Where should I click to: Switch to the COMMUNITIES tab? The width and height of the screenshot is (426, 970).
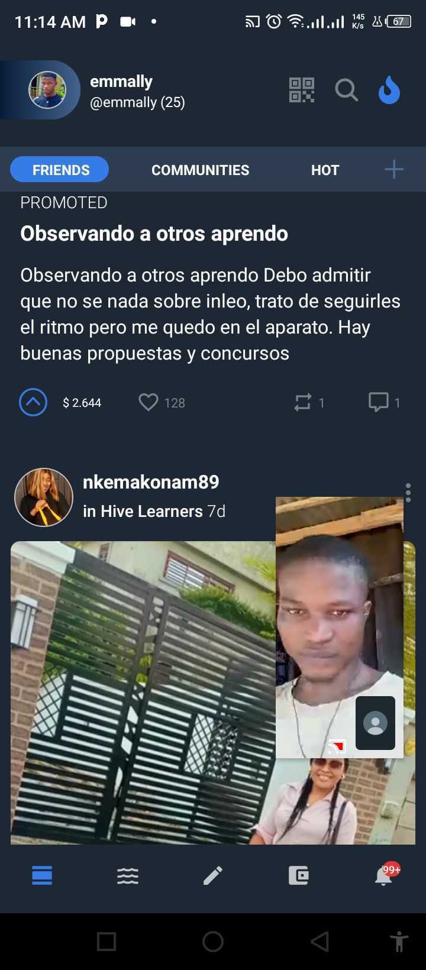point(200,170)
